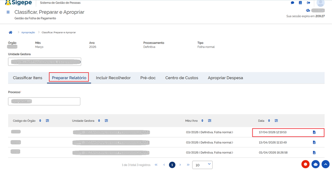Viewport: 332px width, 170px height.
Task: Switch to Incluir Recolhedor tab
Action: (x=113, y=78)
